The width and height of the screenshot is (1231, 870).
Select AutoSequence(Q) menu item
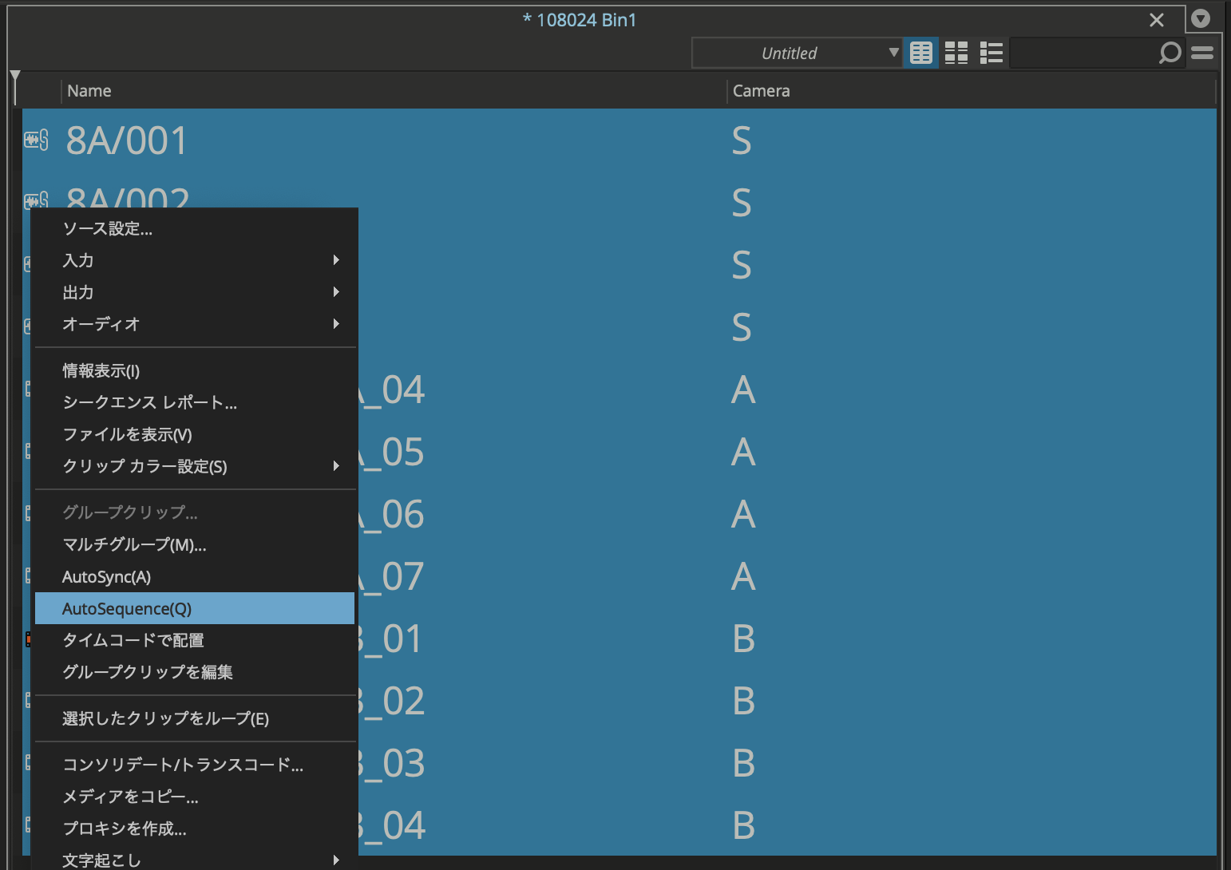pyautogui.click(x=195, y=608)
